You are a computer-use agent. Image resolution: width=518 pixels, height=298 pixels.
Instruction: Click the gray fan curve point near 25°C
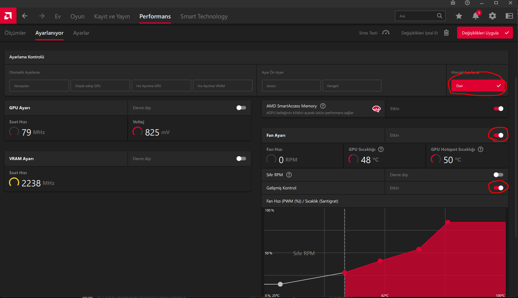[280, 284]
